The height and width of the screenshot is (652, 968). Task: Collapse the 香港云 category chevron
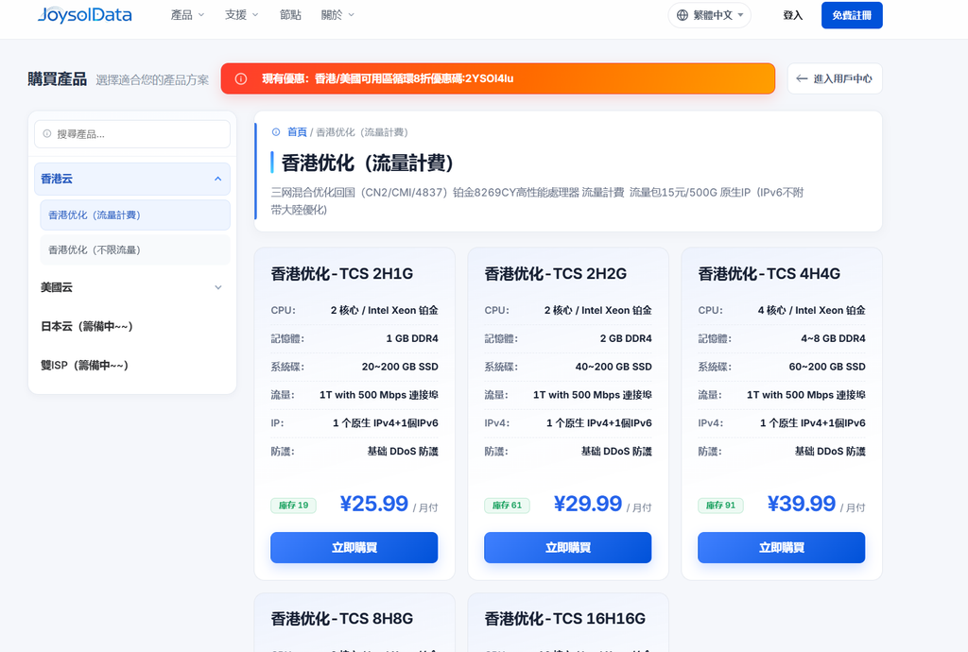click(x=218, y=179)
